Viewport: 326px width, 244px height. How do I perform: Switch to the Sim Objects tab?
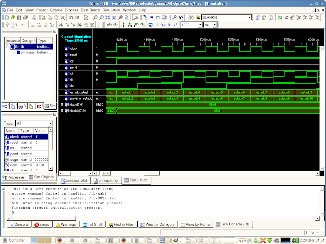(42, 177)
